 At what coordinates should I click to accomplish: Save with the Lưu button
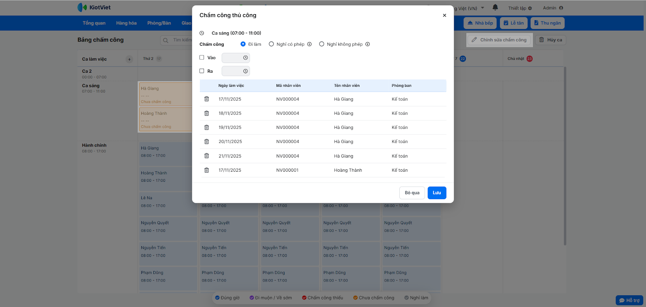pyautogui.click(x=437, y=193)
